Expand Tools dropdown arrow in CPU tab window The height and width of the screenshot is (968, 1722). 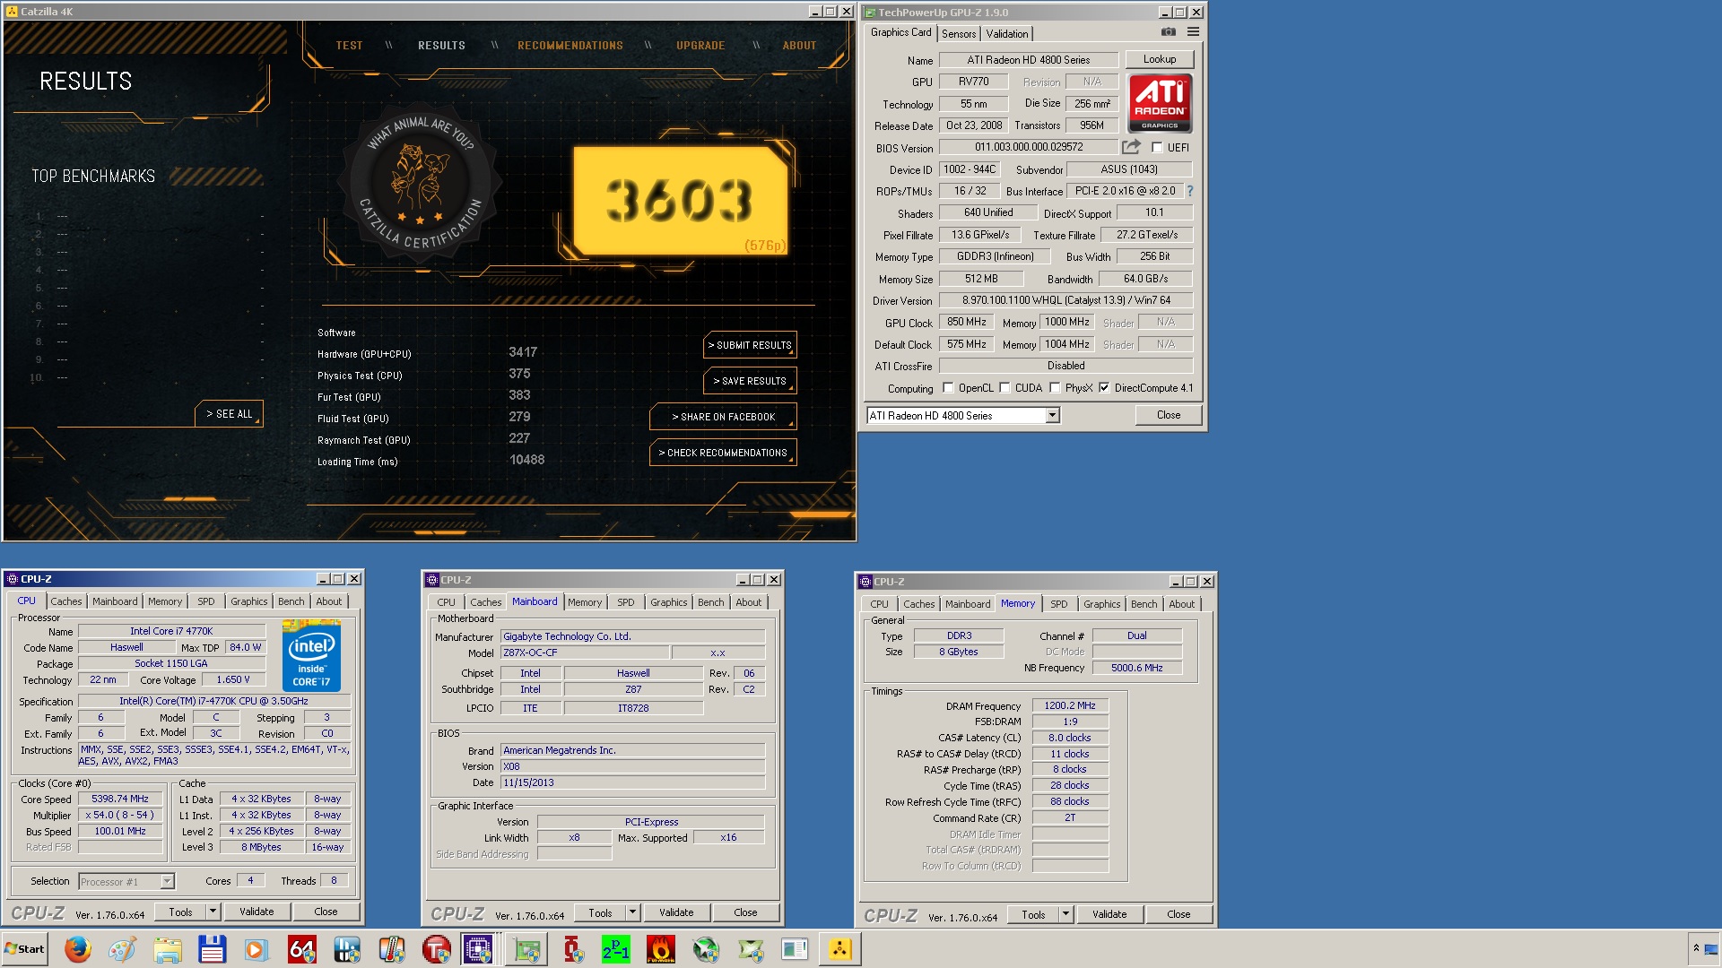coord(213,912)
